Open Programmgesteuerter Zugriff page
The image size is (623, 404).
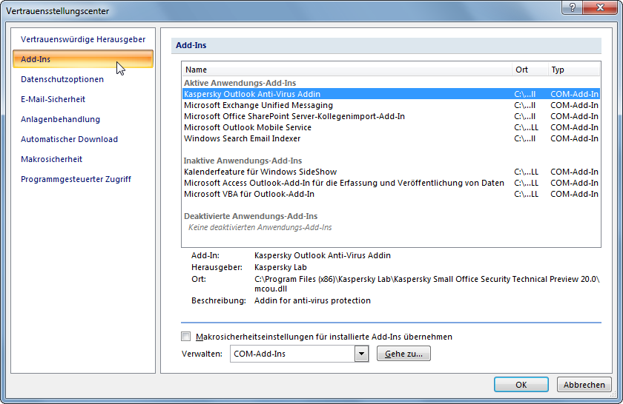(x=76, y=179)
